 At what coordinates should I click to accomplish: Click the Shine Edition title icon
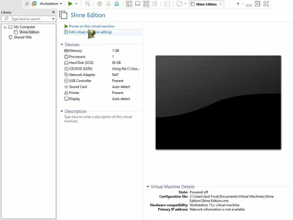point(63,15)
